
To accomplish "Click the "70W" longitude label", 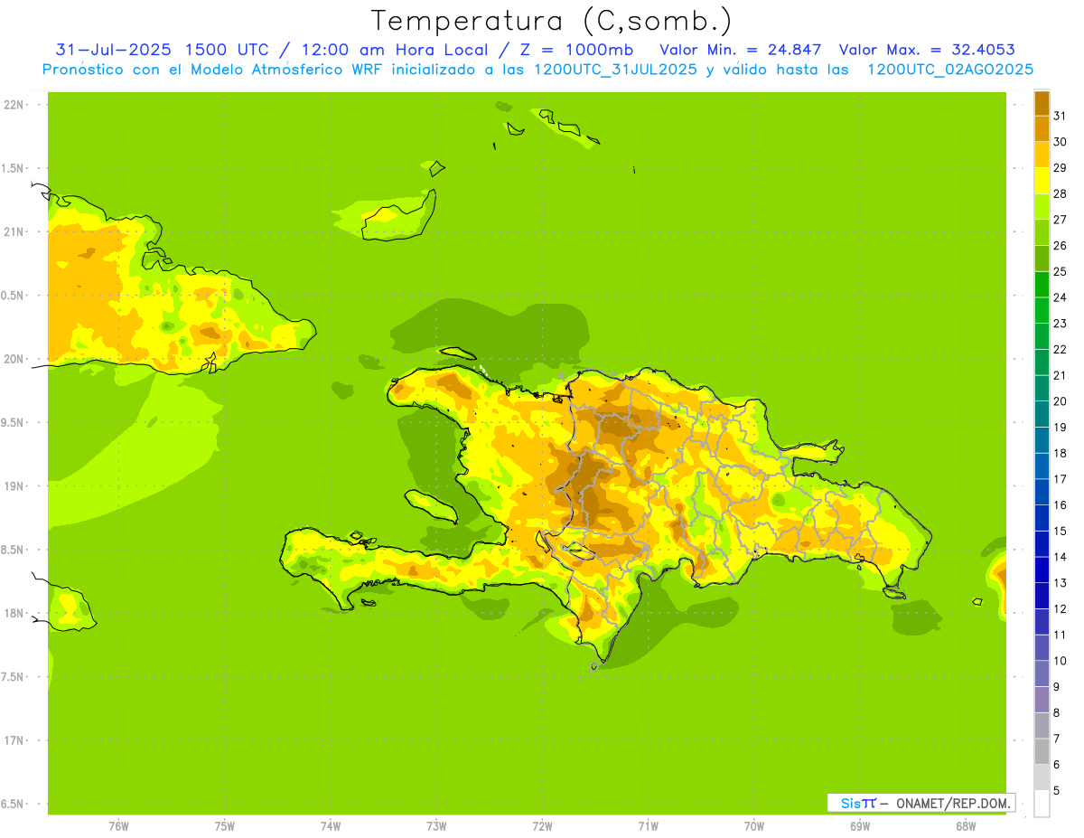I will [x=754, y=826].
